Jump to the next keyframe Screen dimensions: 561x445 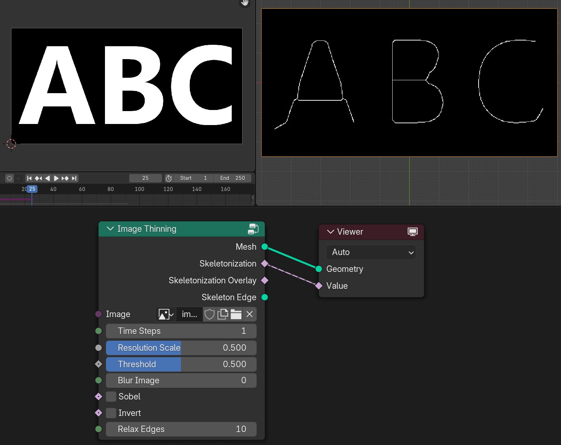pyautogui.click(x=65, y=178)
